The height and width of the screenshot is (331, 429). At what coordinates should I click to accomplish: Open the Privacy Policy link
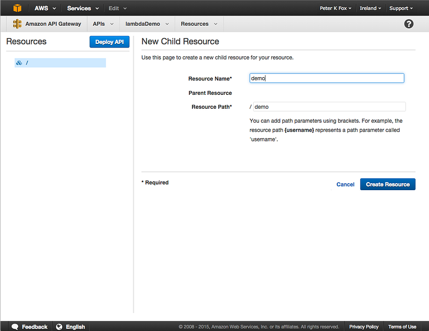[x=364, y=327]
